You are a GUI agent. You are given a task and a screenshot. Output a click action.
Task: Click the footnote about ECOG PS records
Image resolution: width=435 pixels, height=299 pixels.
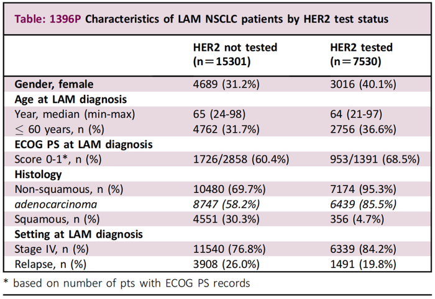(127, 284)
